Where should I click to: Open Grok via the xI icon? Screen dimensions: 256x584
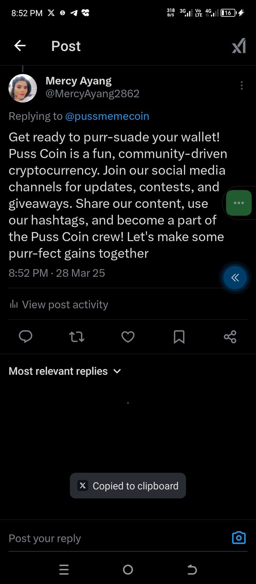239,47
